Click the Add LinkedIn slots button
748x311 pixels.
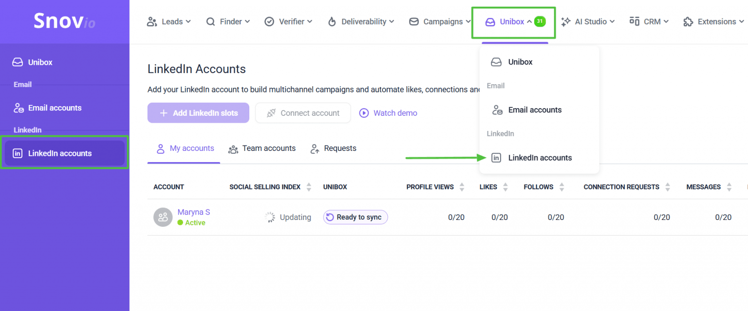pyautogui.click(x=198, y=113)
